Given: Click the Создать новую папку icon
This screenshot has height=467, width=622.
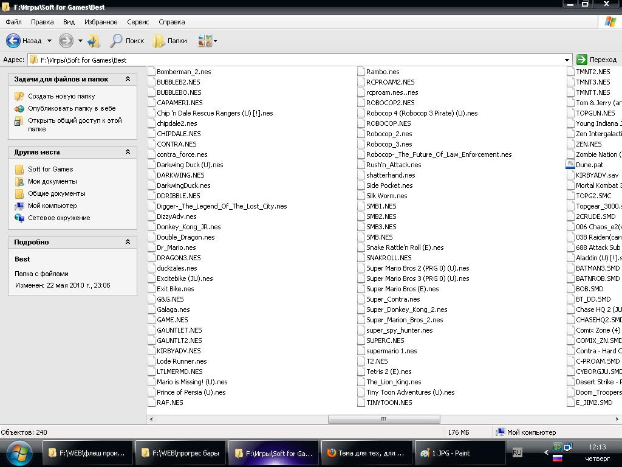Looking at the screenshot, I should [19, 96].
